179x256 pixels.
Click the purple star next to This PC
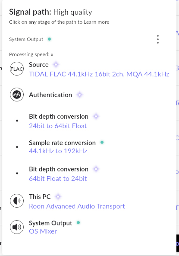58,196
